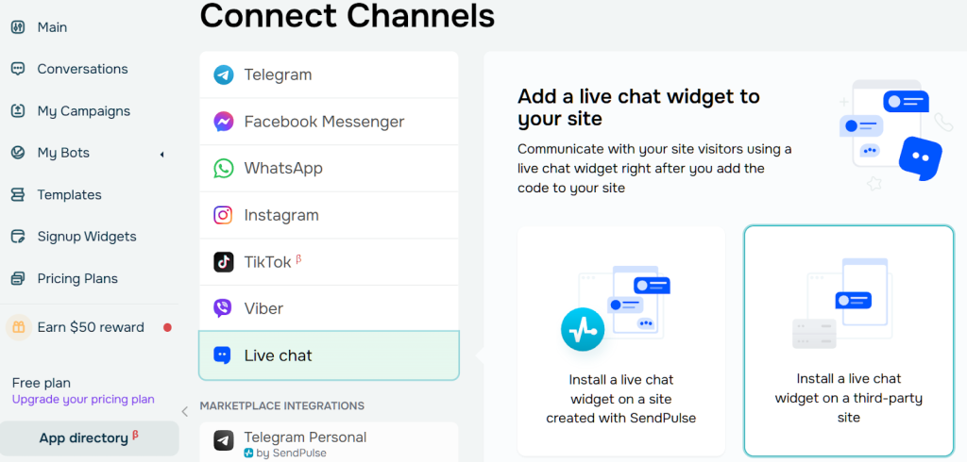Choose install on third-party site card
The image size is (967, 462).
click(x=848, y=340)
